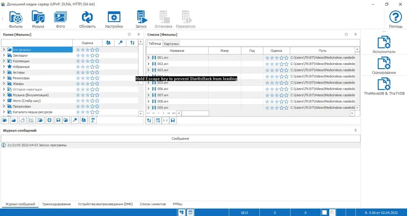Select the Фото (Слайд-шоу) tree item

(x=27, y=101)
